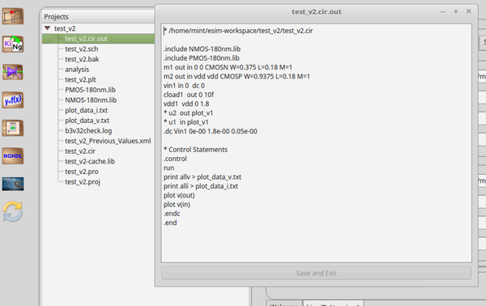Select test_v2.cir file

click(80, 151)
